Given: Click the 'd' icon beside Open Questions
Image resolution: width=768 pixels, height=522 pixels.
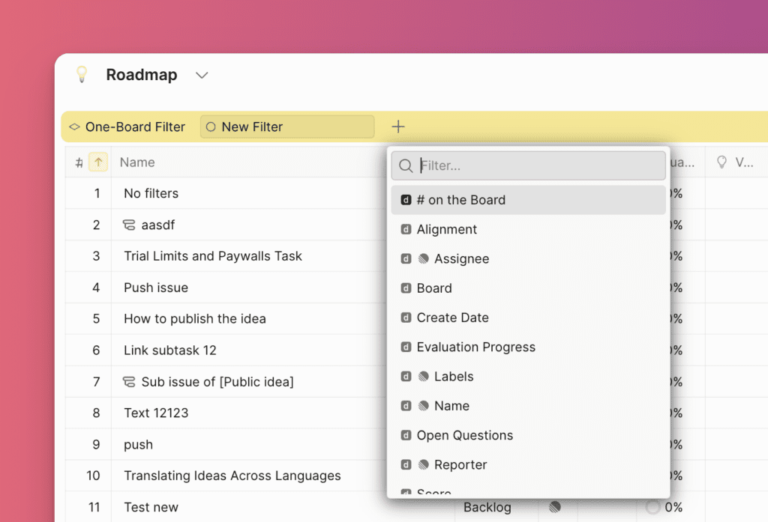Looking at the screenshot, I should tap(406, 435).
